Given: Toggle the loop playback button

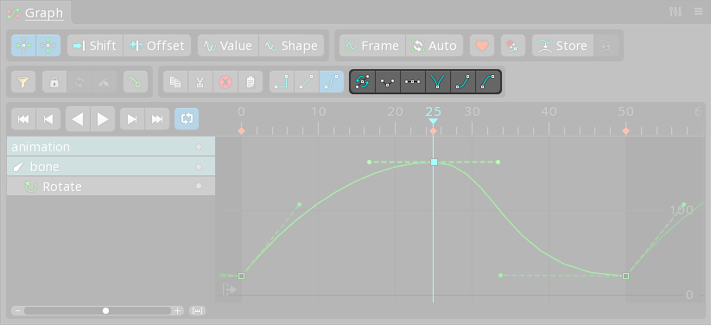Looking at the screenshot, I should pyautogui.click(x=187, y=119).
